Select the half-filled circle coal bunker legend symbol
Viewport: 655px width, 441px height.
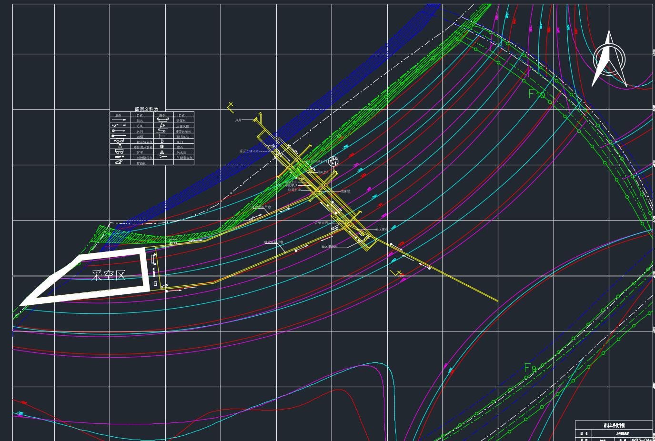pos(162,147)
